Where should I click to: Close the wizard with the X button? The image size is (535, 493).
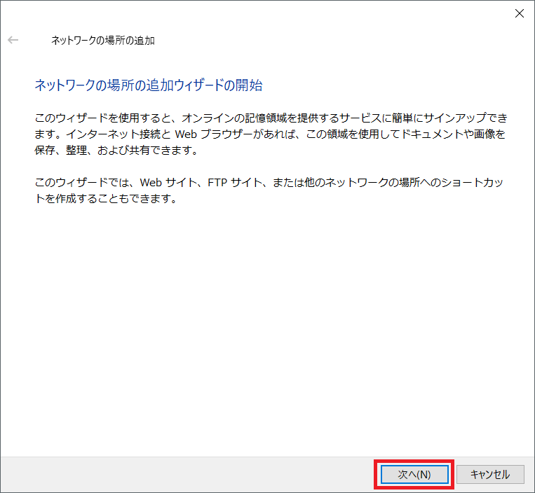[x=519, y=13]
